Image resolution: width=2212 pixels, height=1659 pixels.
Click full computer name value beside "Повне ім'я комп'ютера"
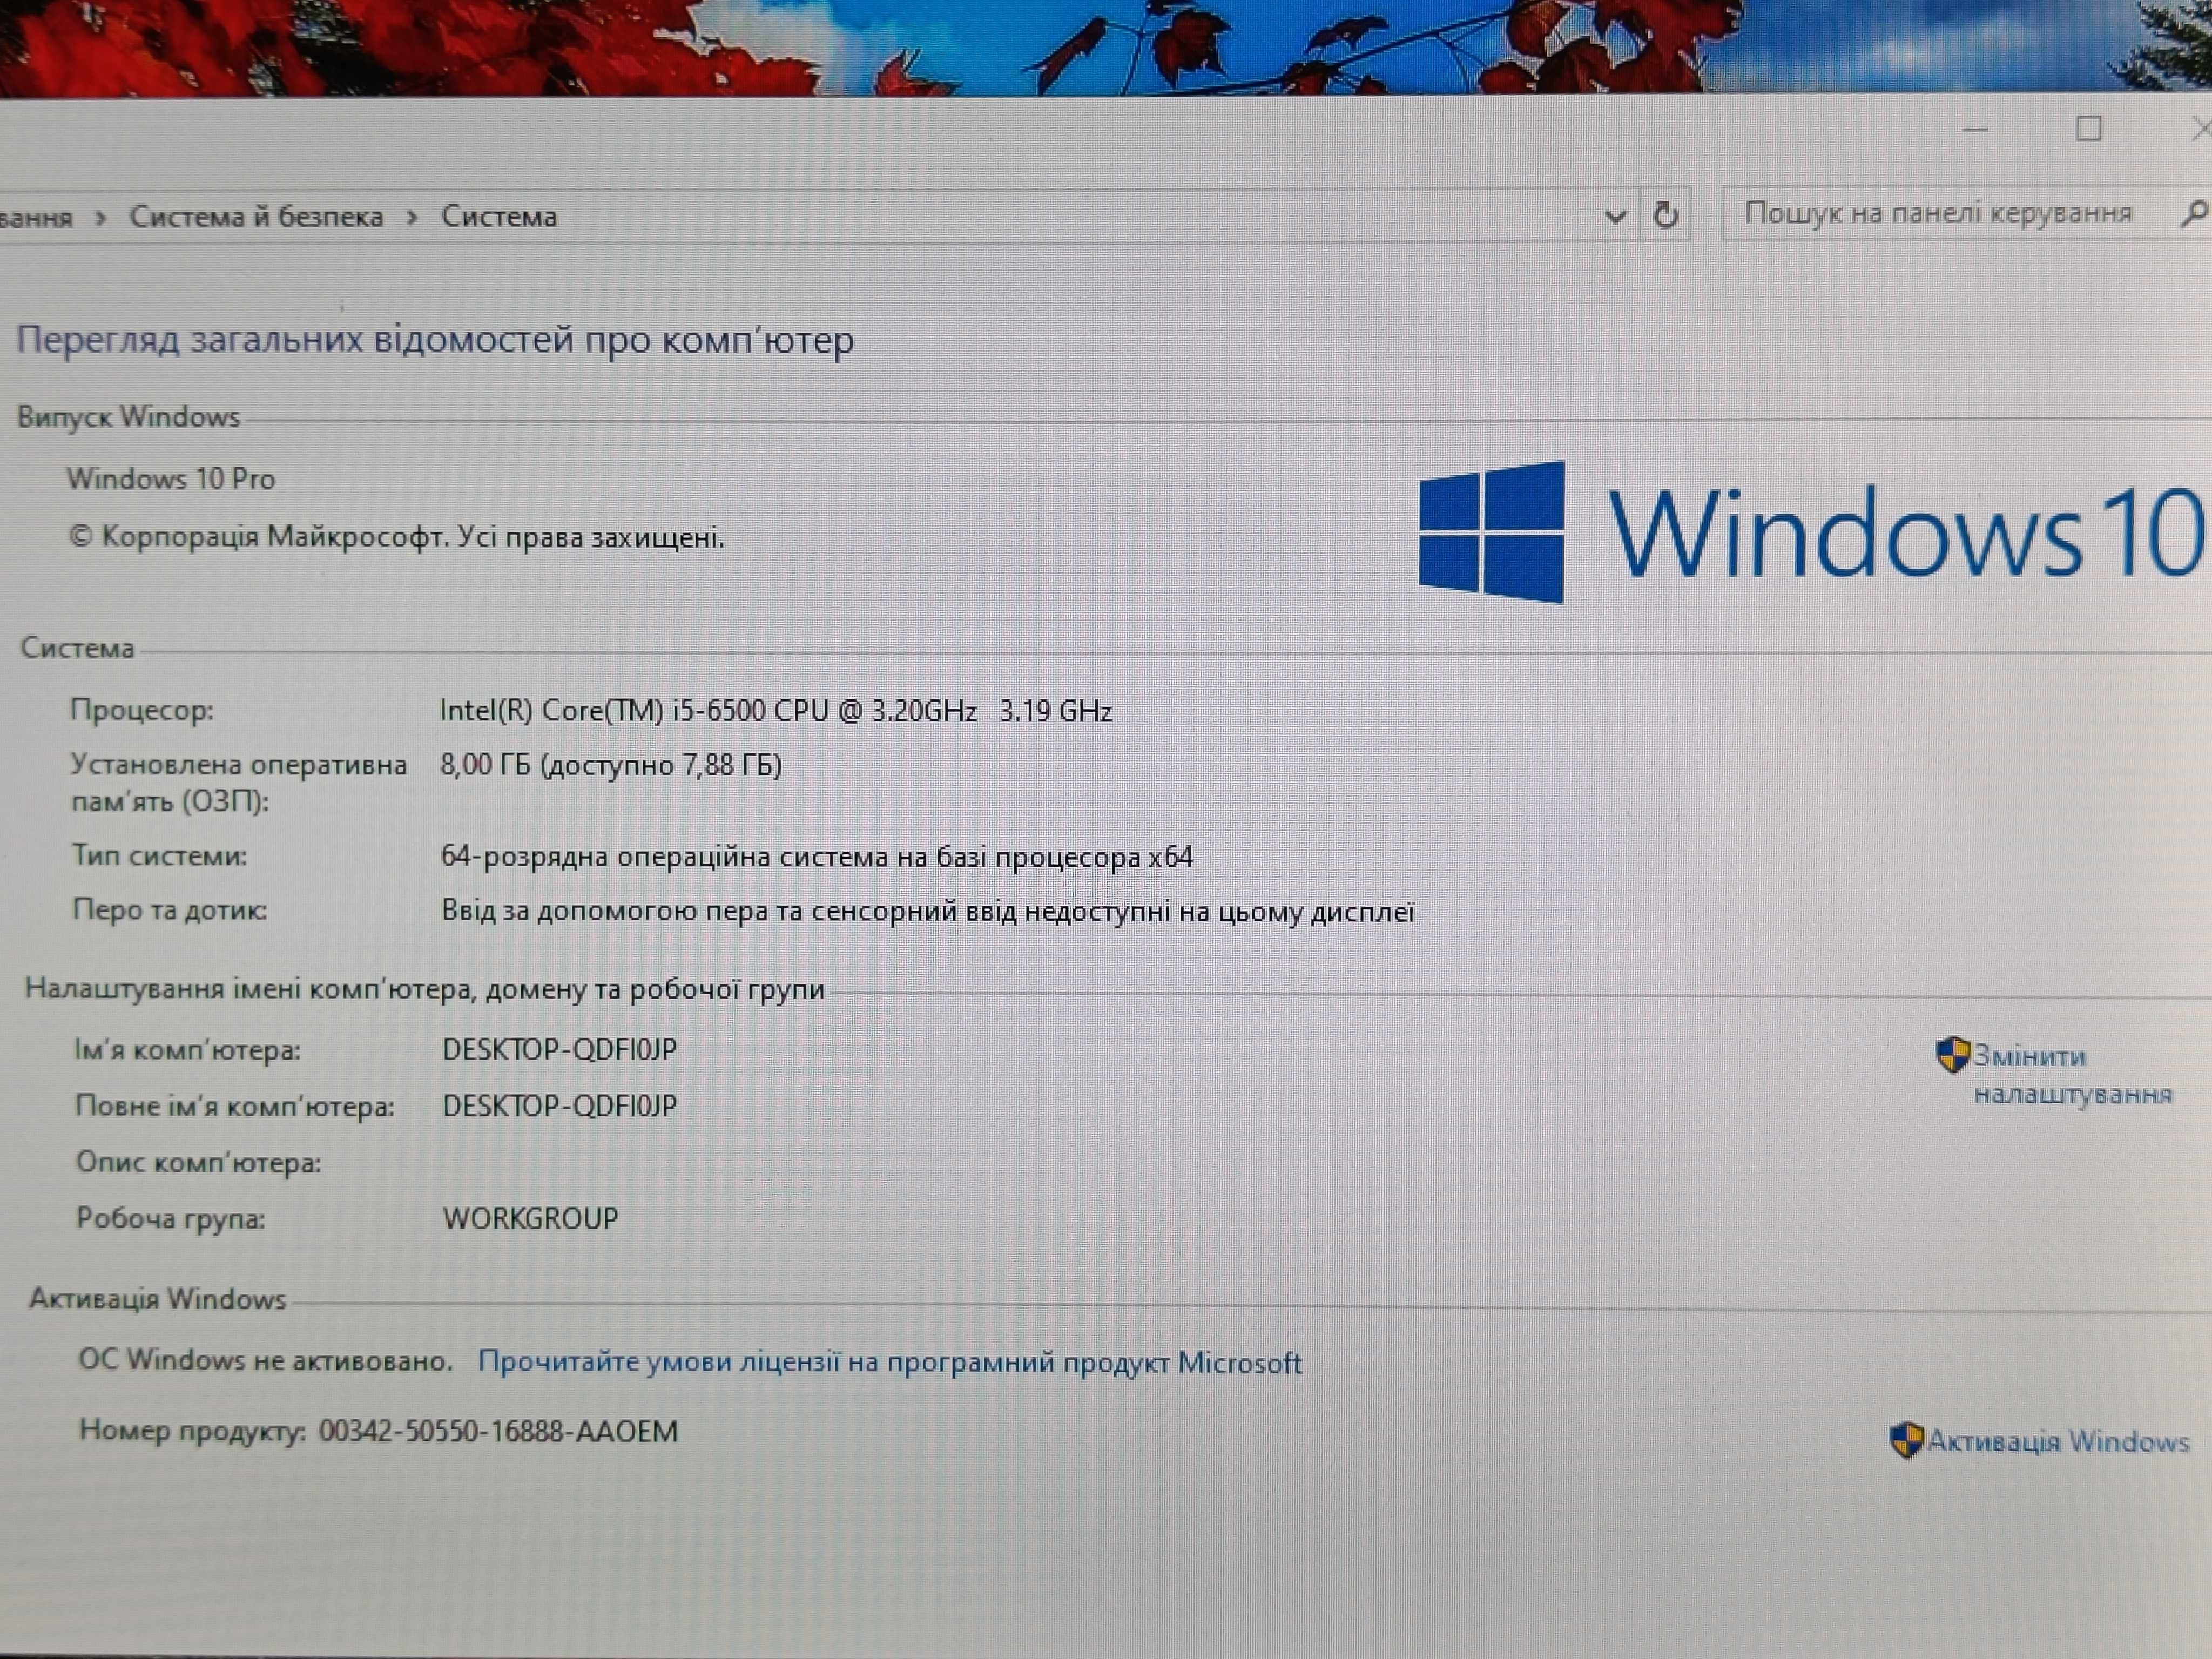click(x=560, y=1105)
